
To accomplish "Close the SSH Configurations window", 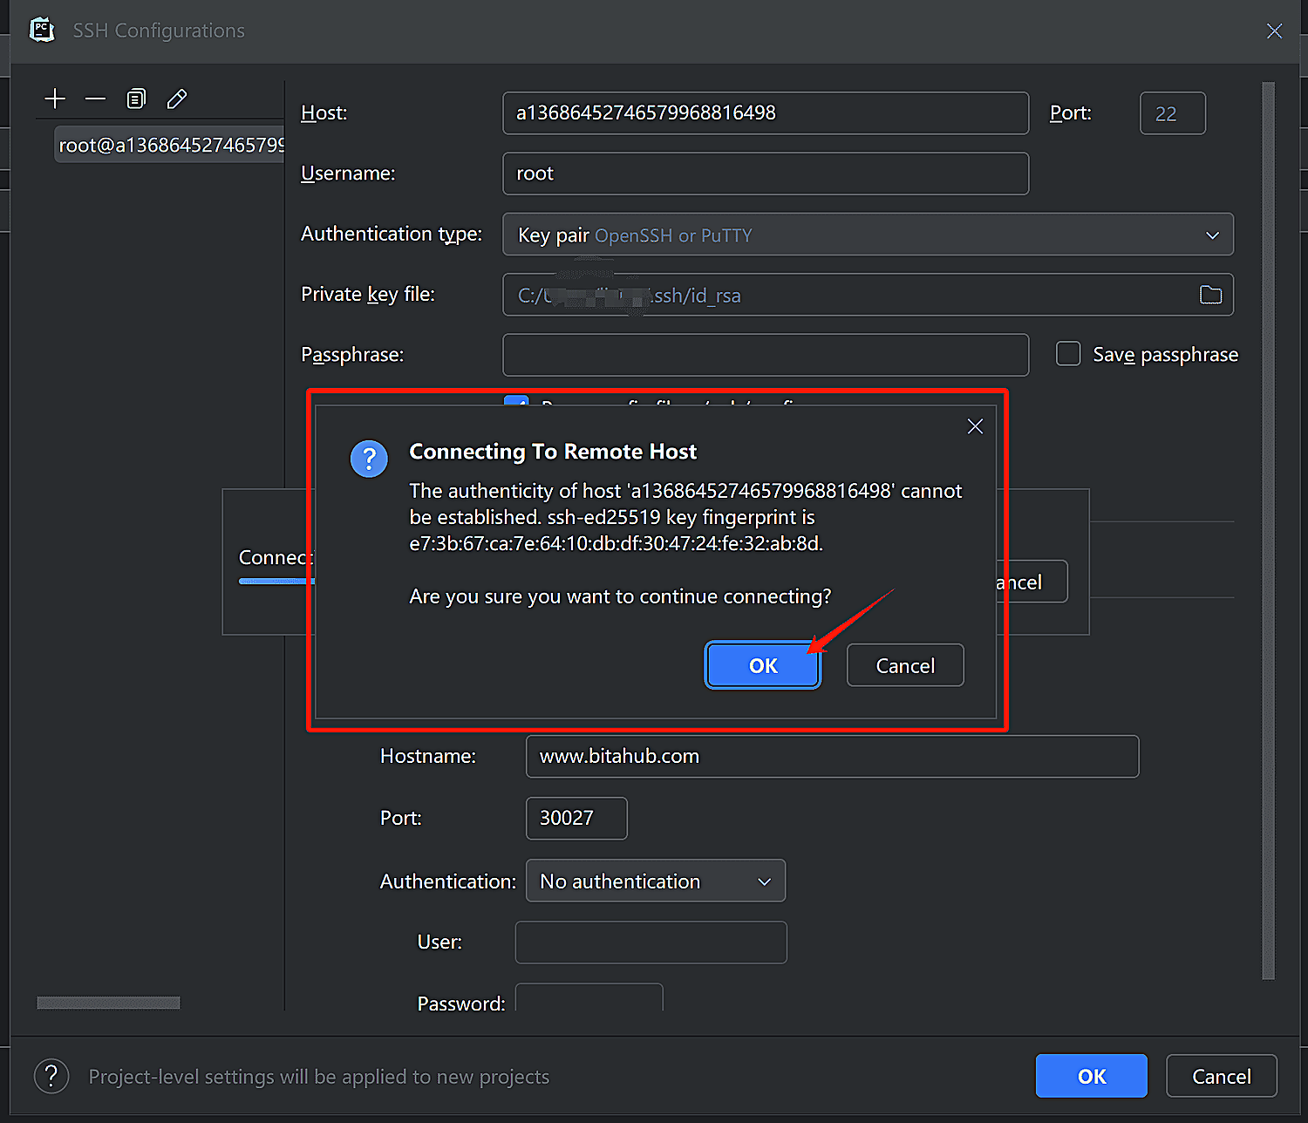I will (1274, 31).
